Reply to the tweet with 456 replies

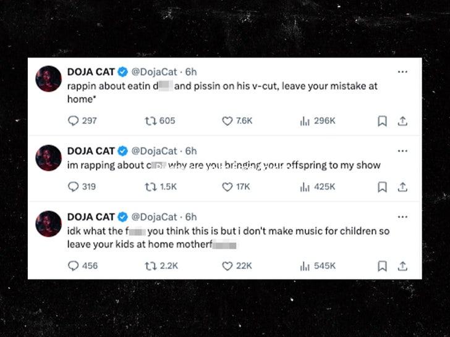coord(74,266)
